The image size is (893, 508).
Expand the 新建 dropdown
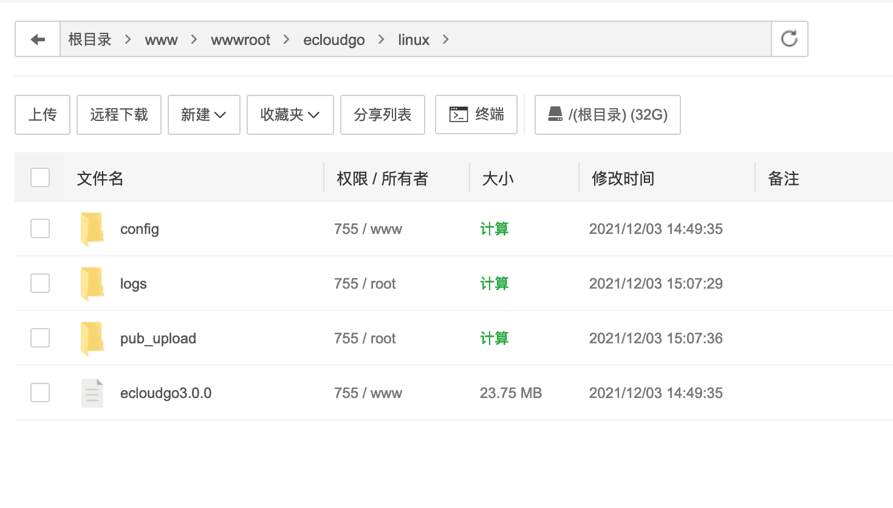[x=204, y=114]
